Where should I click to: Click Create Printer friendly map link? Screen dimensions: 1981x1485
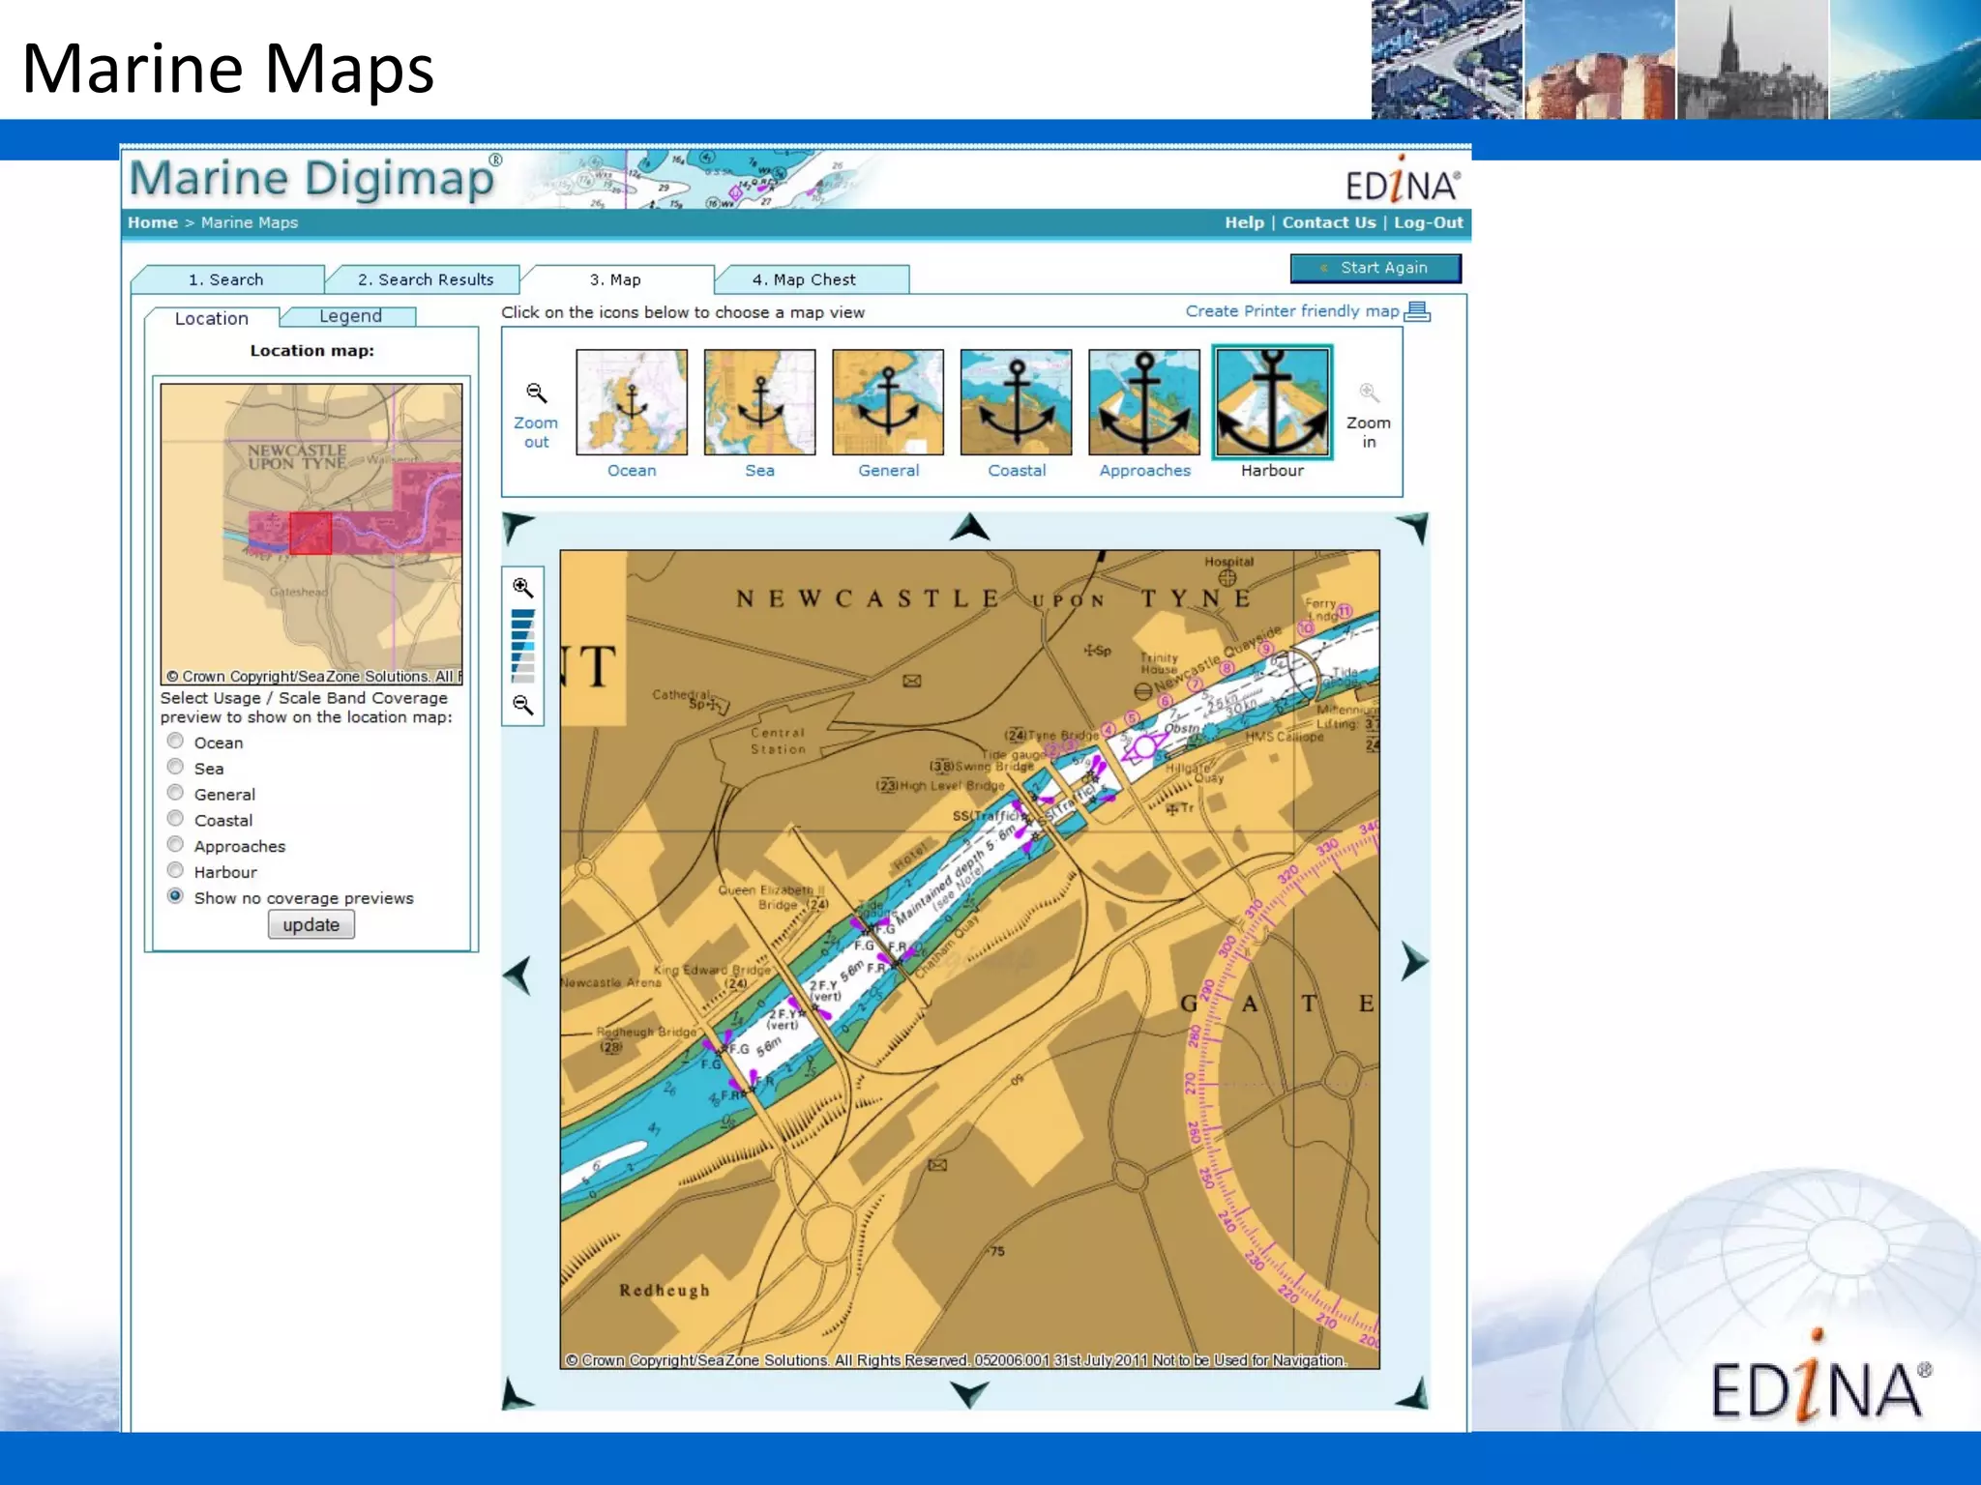[1292, 311]
